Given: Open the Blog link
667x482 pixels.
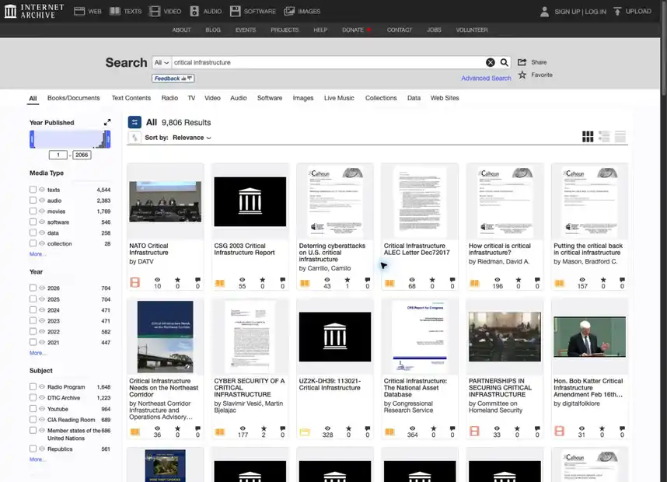Looking at the screenshot, I should point(213,30).
